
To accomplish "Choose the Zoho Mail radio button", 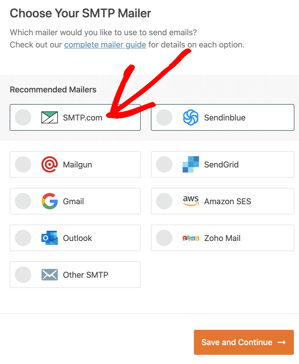I will point(164,238).
